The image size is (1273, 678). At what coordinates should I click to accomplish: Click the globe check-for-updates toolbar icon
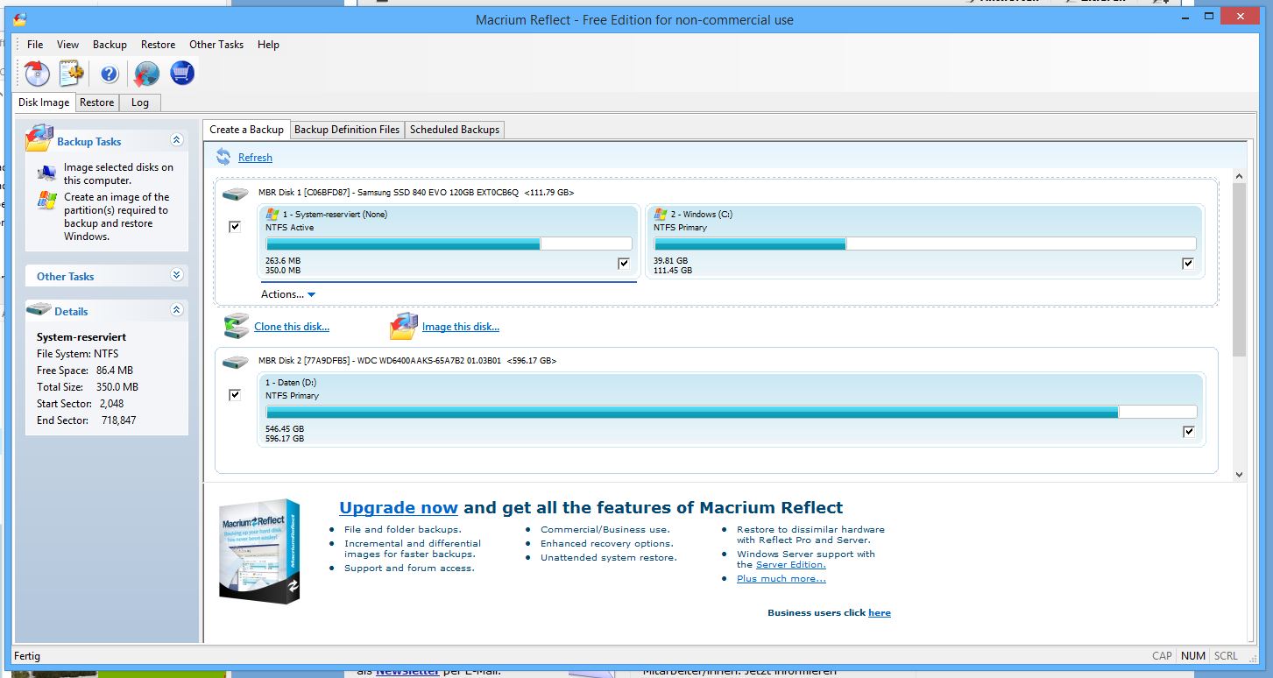click(x=146, y=74)
